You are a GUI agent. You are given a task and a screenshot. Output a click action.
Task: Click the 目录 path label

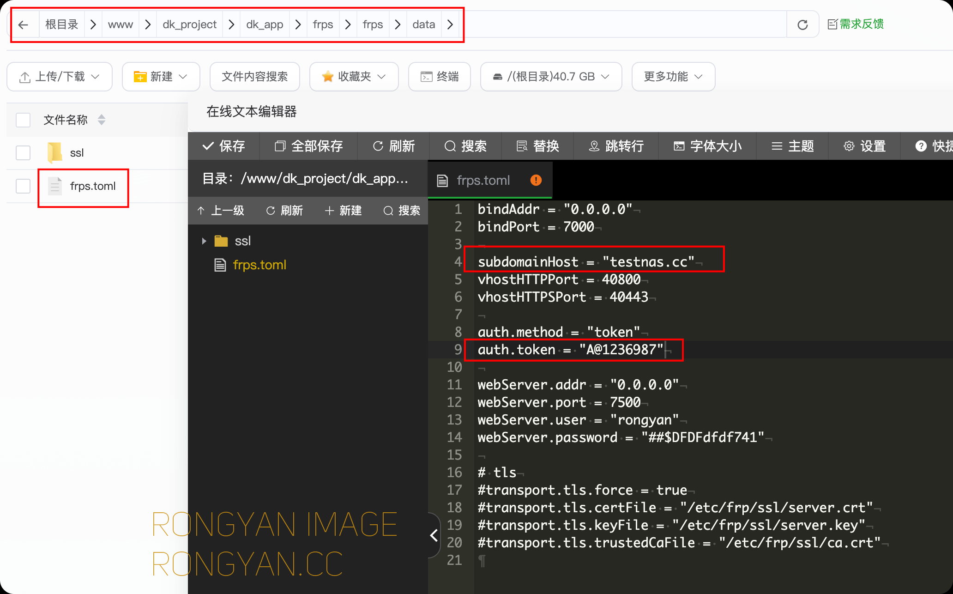click(x=305, y=179)
